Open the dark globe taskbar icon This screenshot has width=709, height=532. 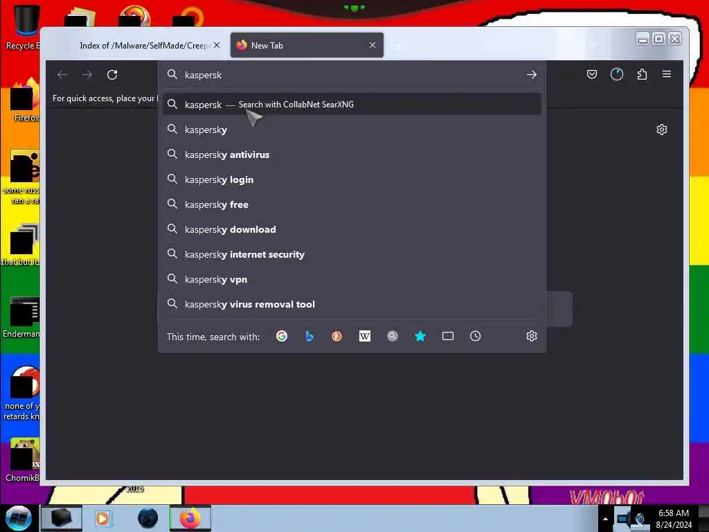click(147, 518)
